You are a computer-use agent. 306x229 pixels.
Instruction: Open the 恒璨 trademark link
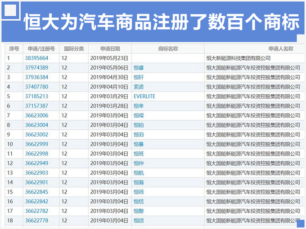[x=139, y=115]
